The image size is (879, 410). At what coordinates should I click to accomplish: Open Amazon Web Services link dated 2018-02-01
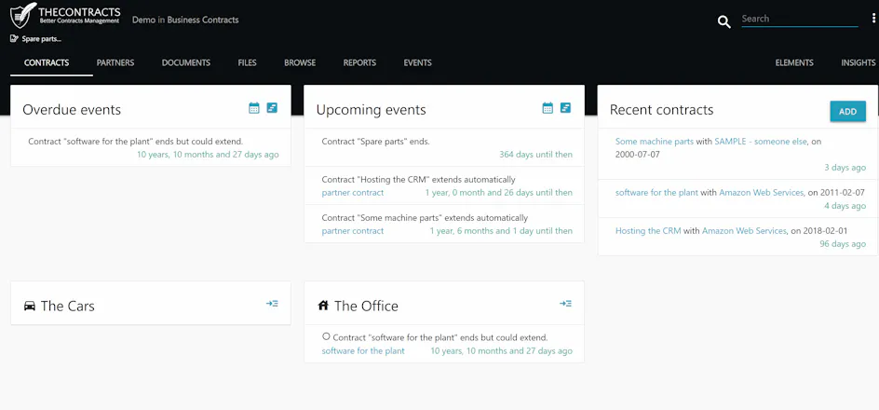[745, 230]
